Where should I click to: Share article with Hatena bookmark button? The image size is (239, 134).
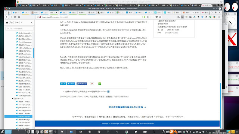click(63, 83)
